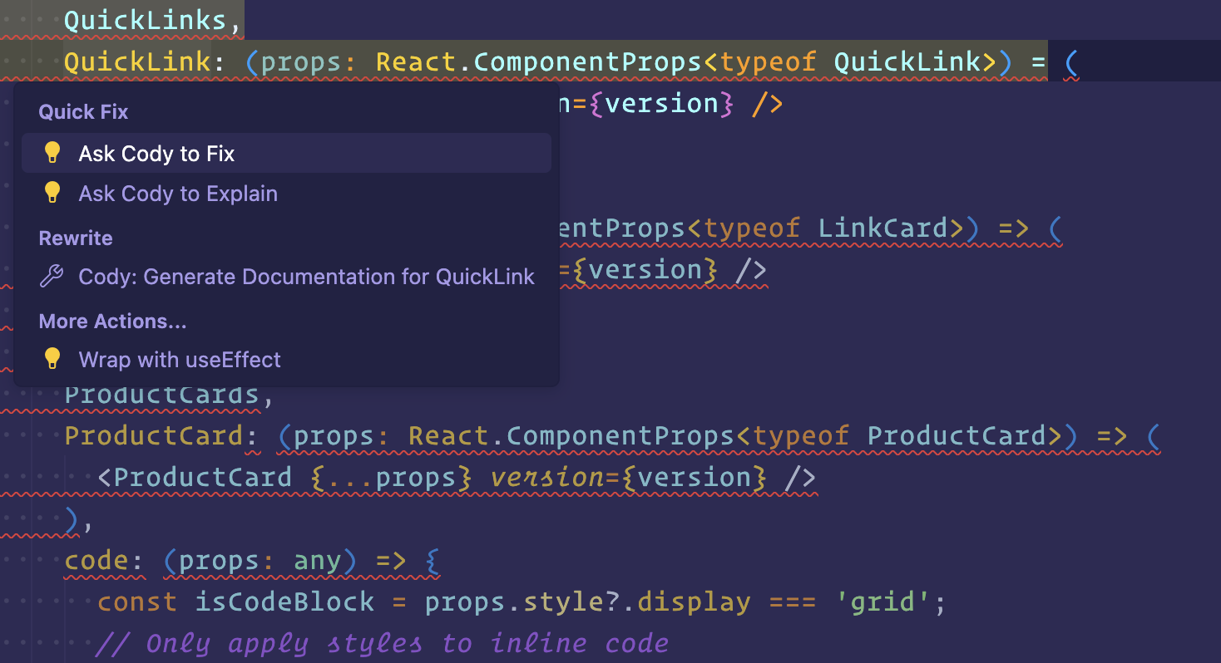
Task: Click the (props: any) parameter
Action: (260, 560)
